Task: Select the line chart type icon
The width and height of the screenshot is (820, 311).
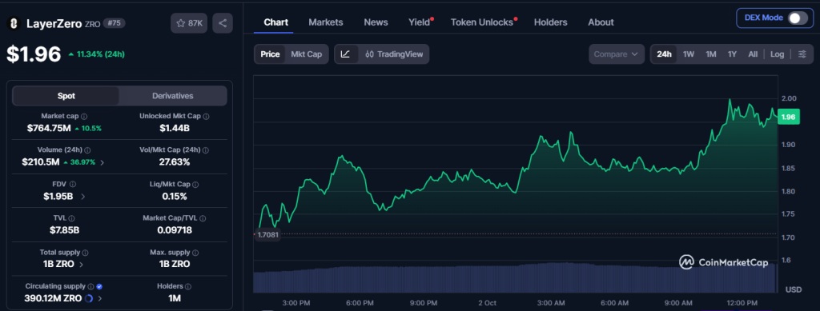Action: click(345, 54)
